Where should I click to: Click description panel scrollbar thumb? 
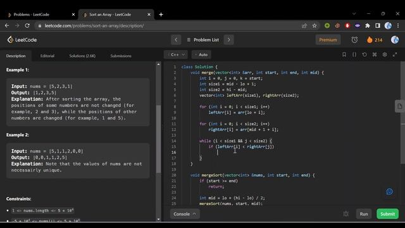coord(159,139)
